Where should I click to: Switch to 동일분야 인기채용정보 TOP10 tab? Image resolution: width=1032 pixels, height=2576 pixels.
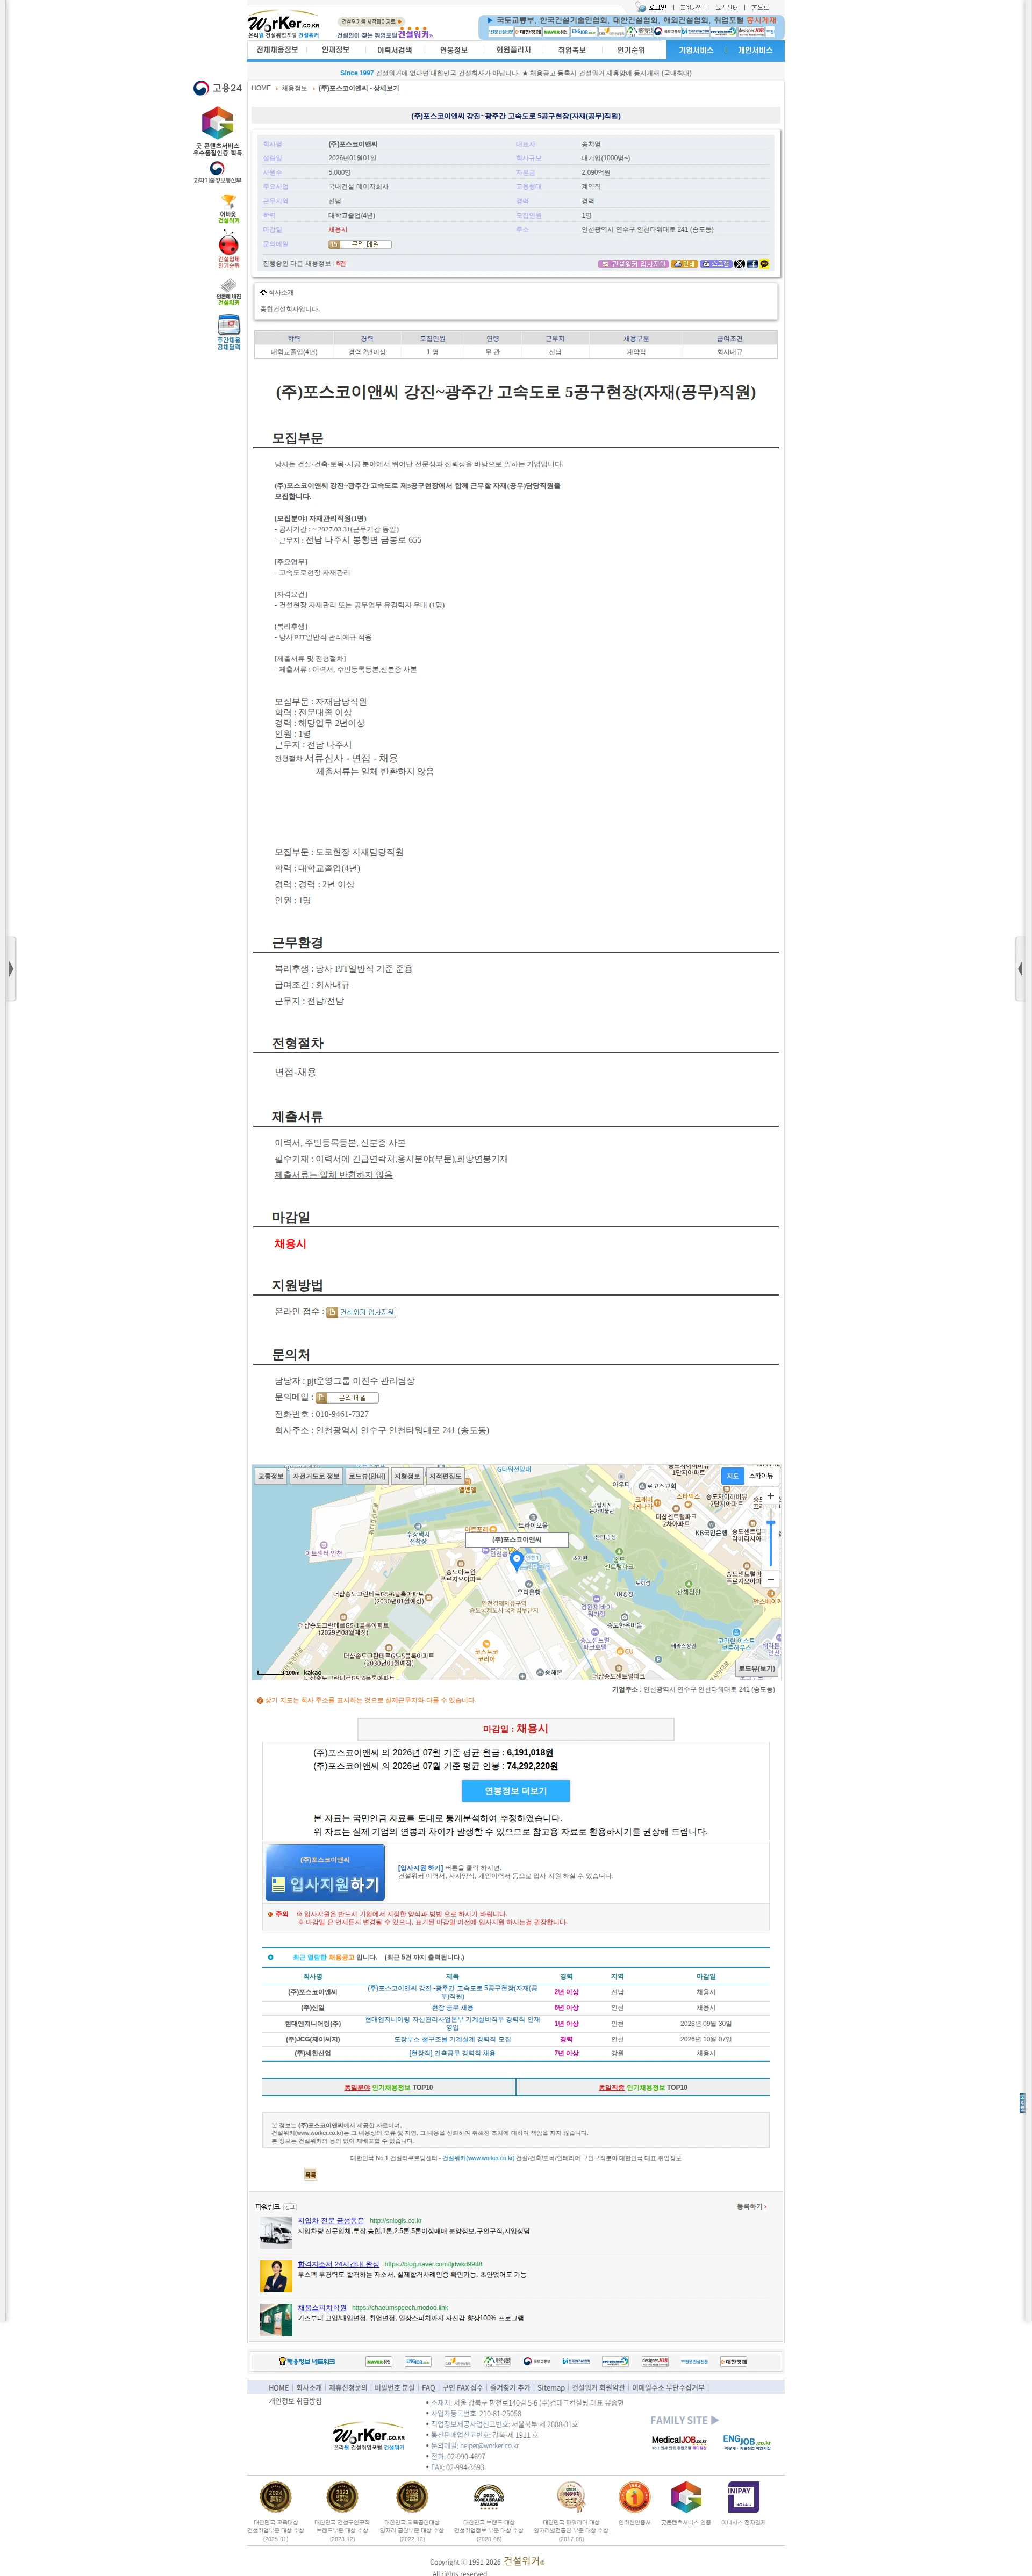389,2087
